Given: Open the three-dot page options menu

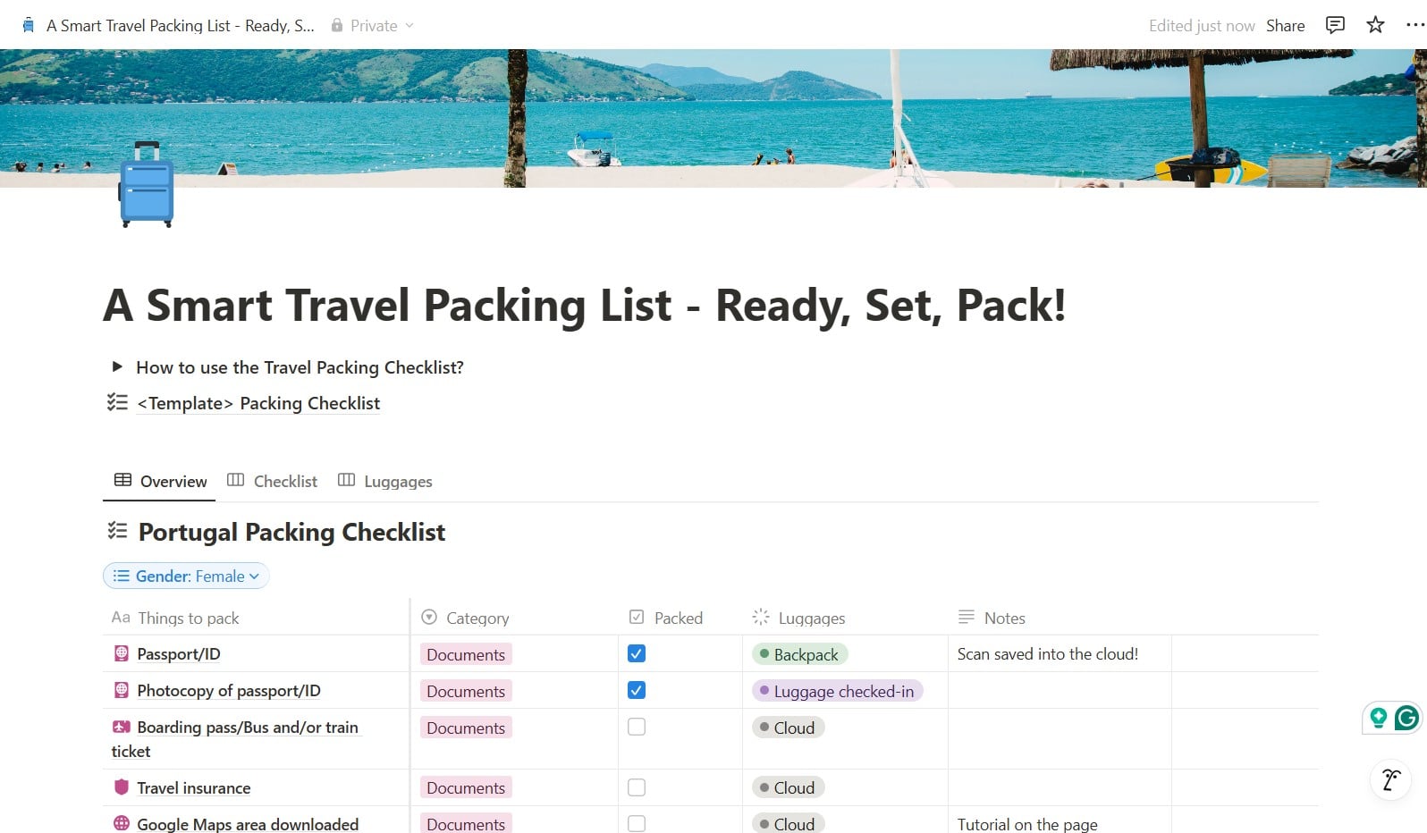Looking at the screenshot, I should 1414,25.
